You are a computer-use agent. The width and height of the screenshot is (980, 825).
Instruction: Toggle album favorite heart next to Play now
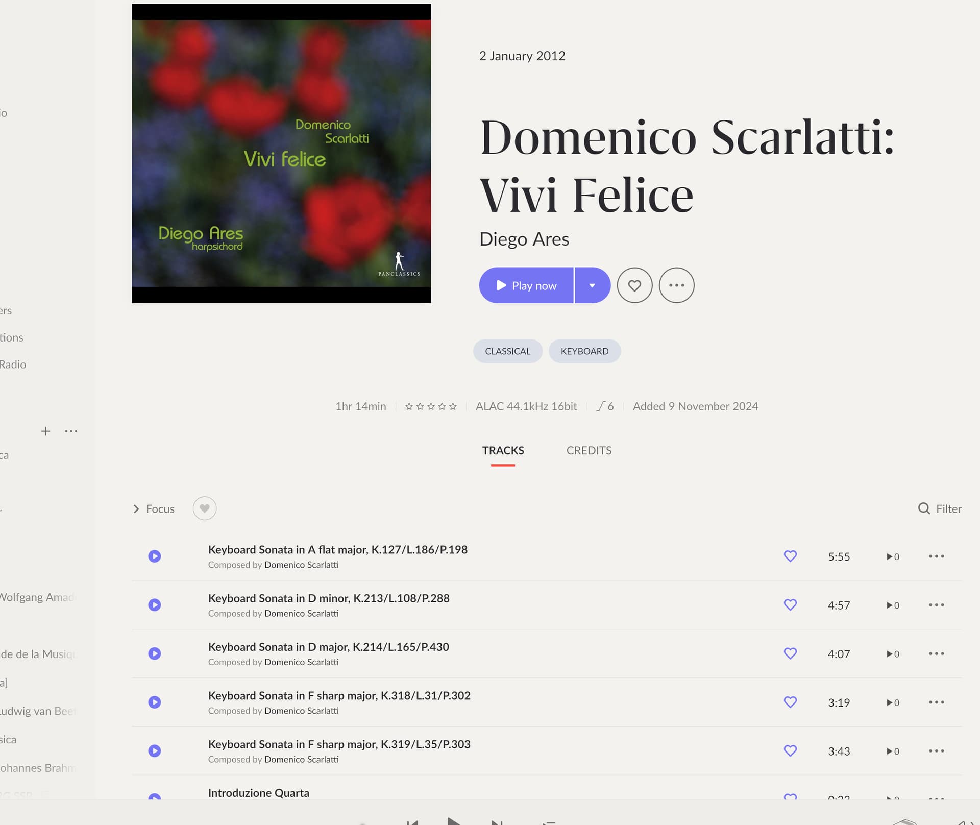click(634, 285)
